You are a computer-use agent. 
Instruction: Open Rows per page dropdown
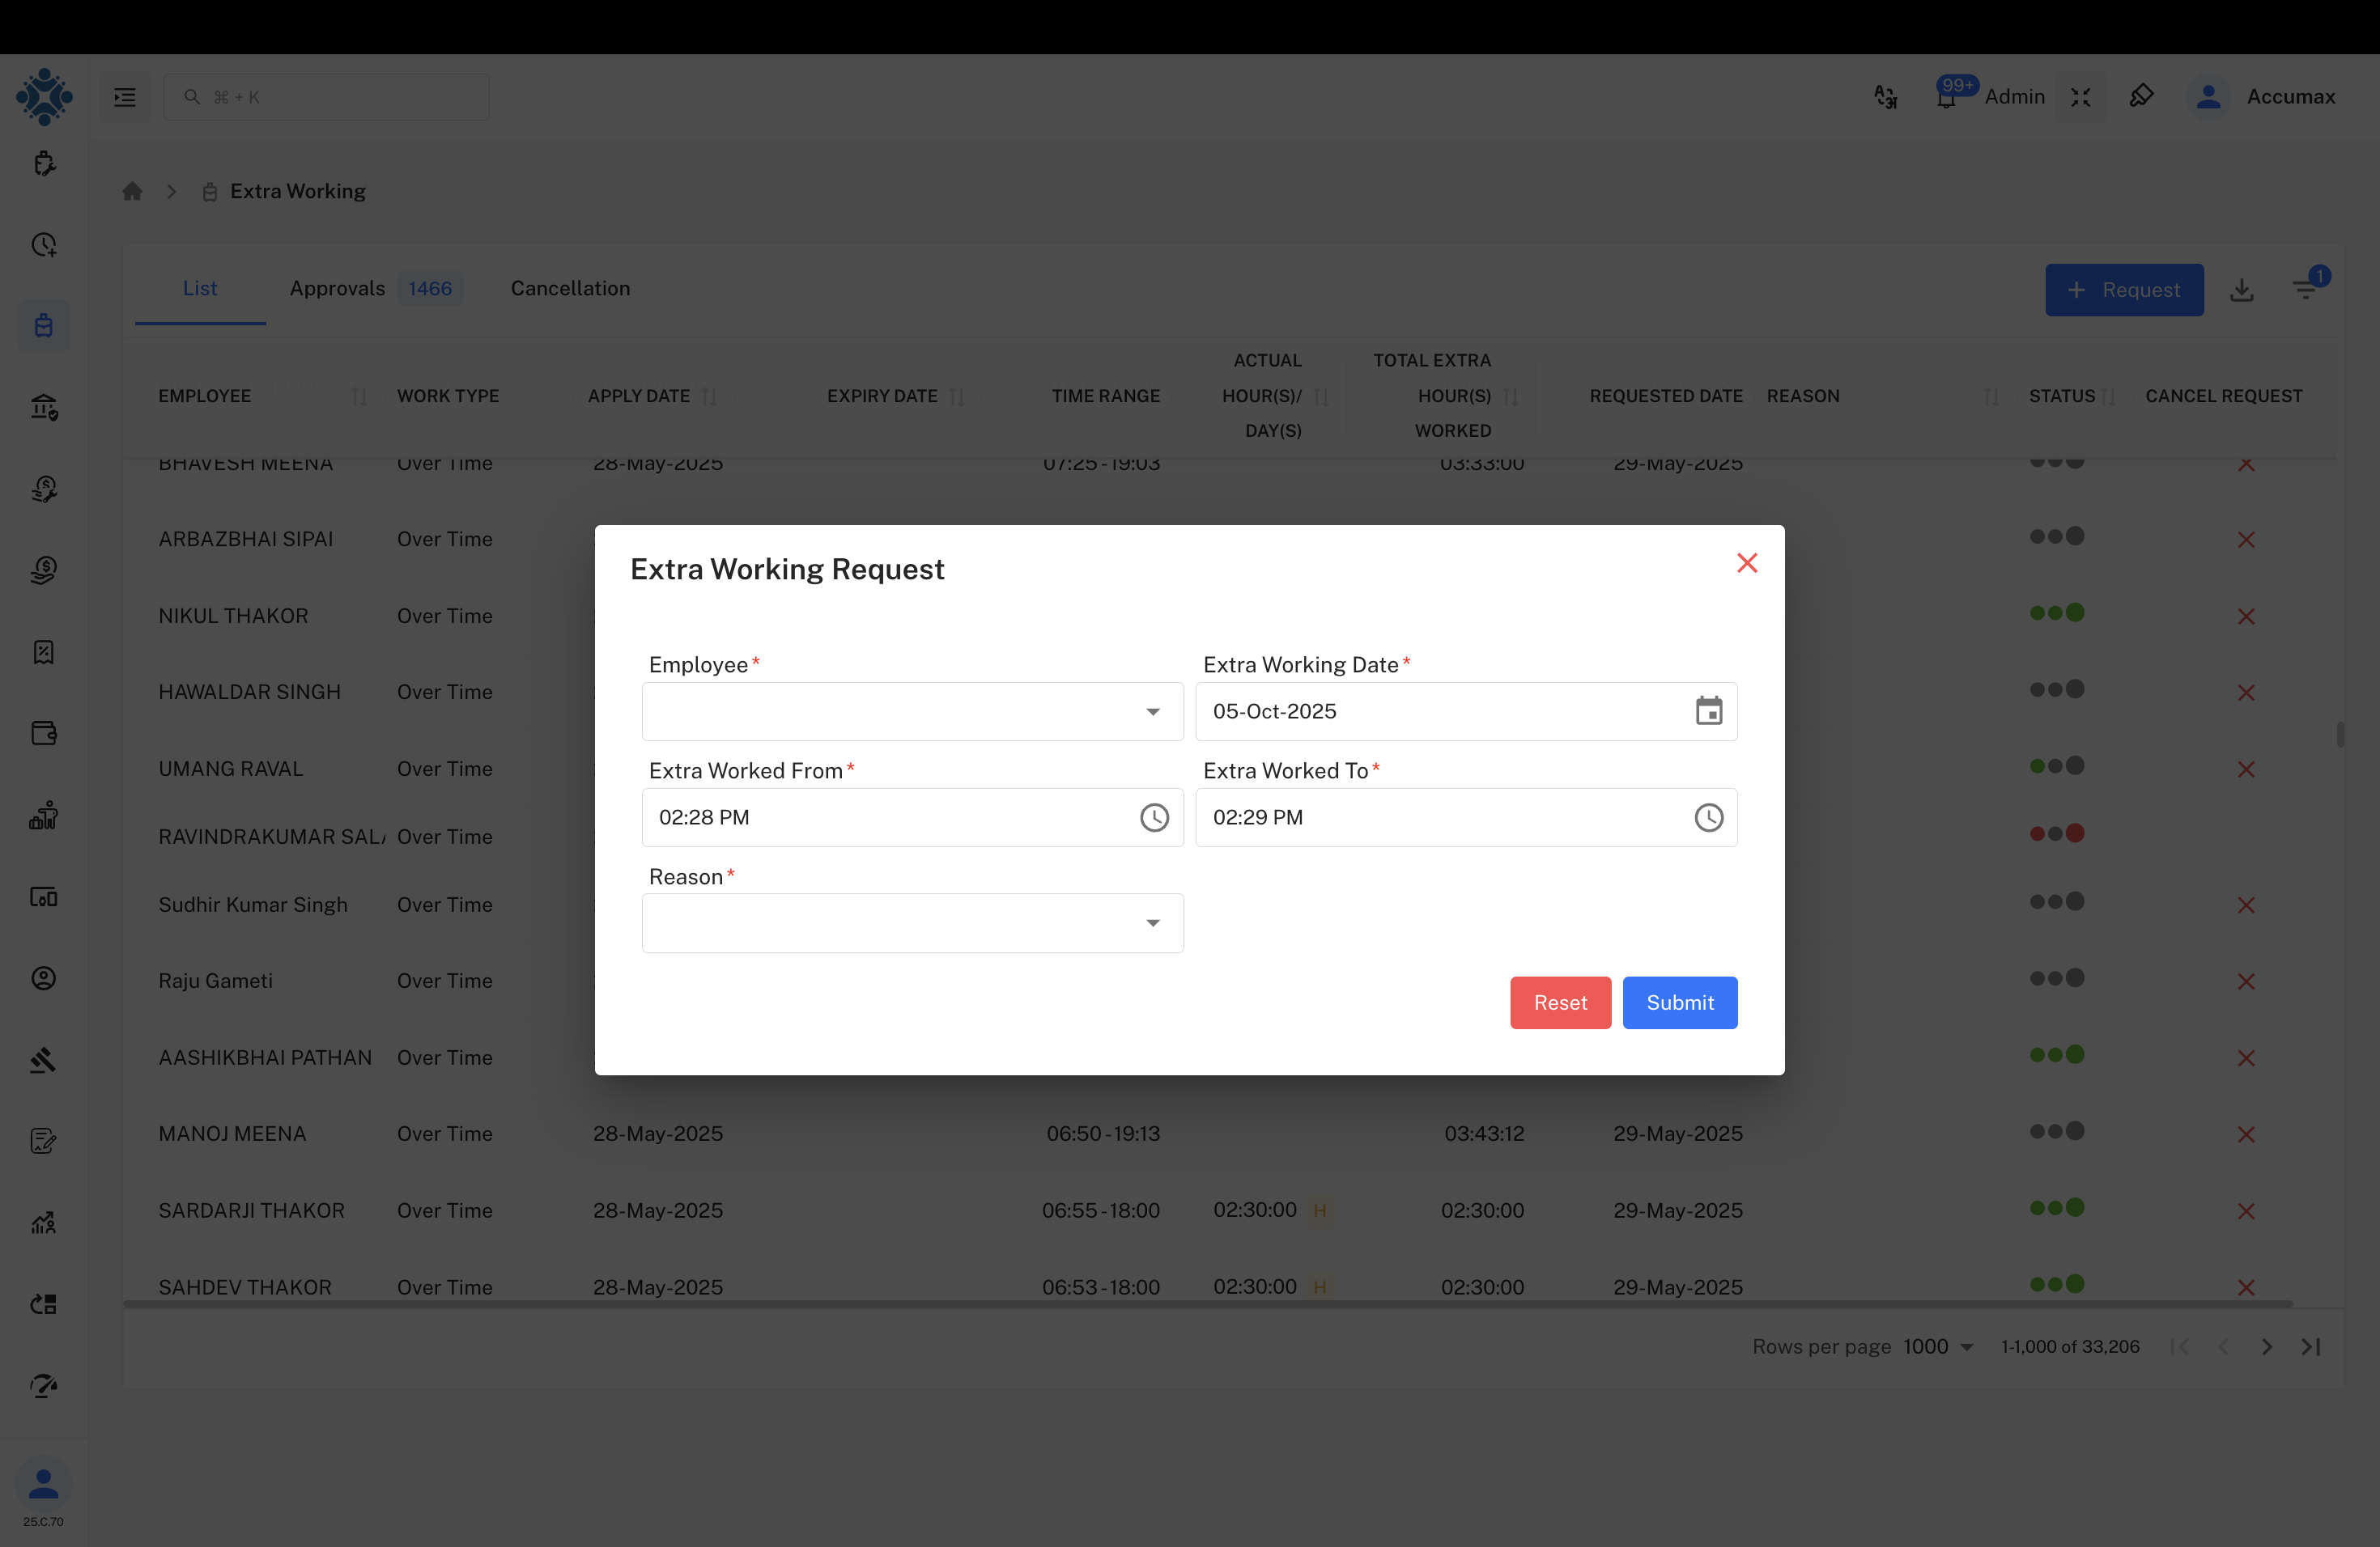(1938, 1346)
